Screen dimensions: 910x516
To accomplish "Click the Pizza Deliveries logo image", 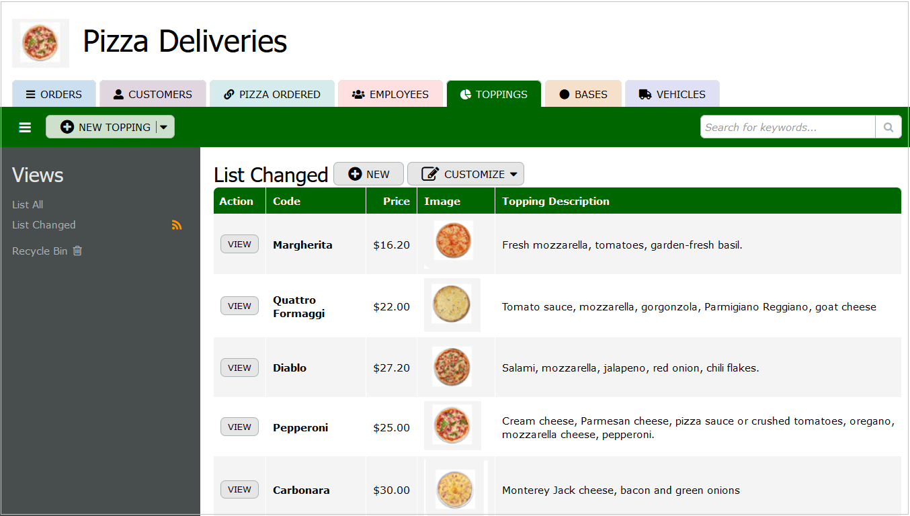I will coord(40,43).
